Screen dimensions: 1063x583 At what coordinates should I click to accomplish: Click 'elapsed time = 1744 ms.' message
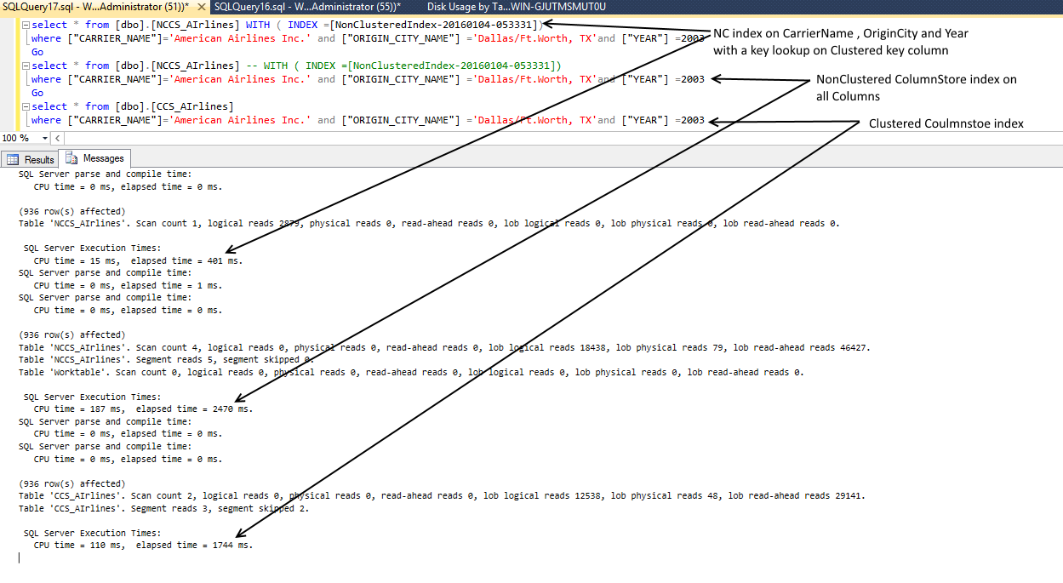click(x=194, y=546)
